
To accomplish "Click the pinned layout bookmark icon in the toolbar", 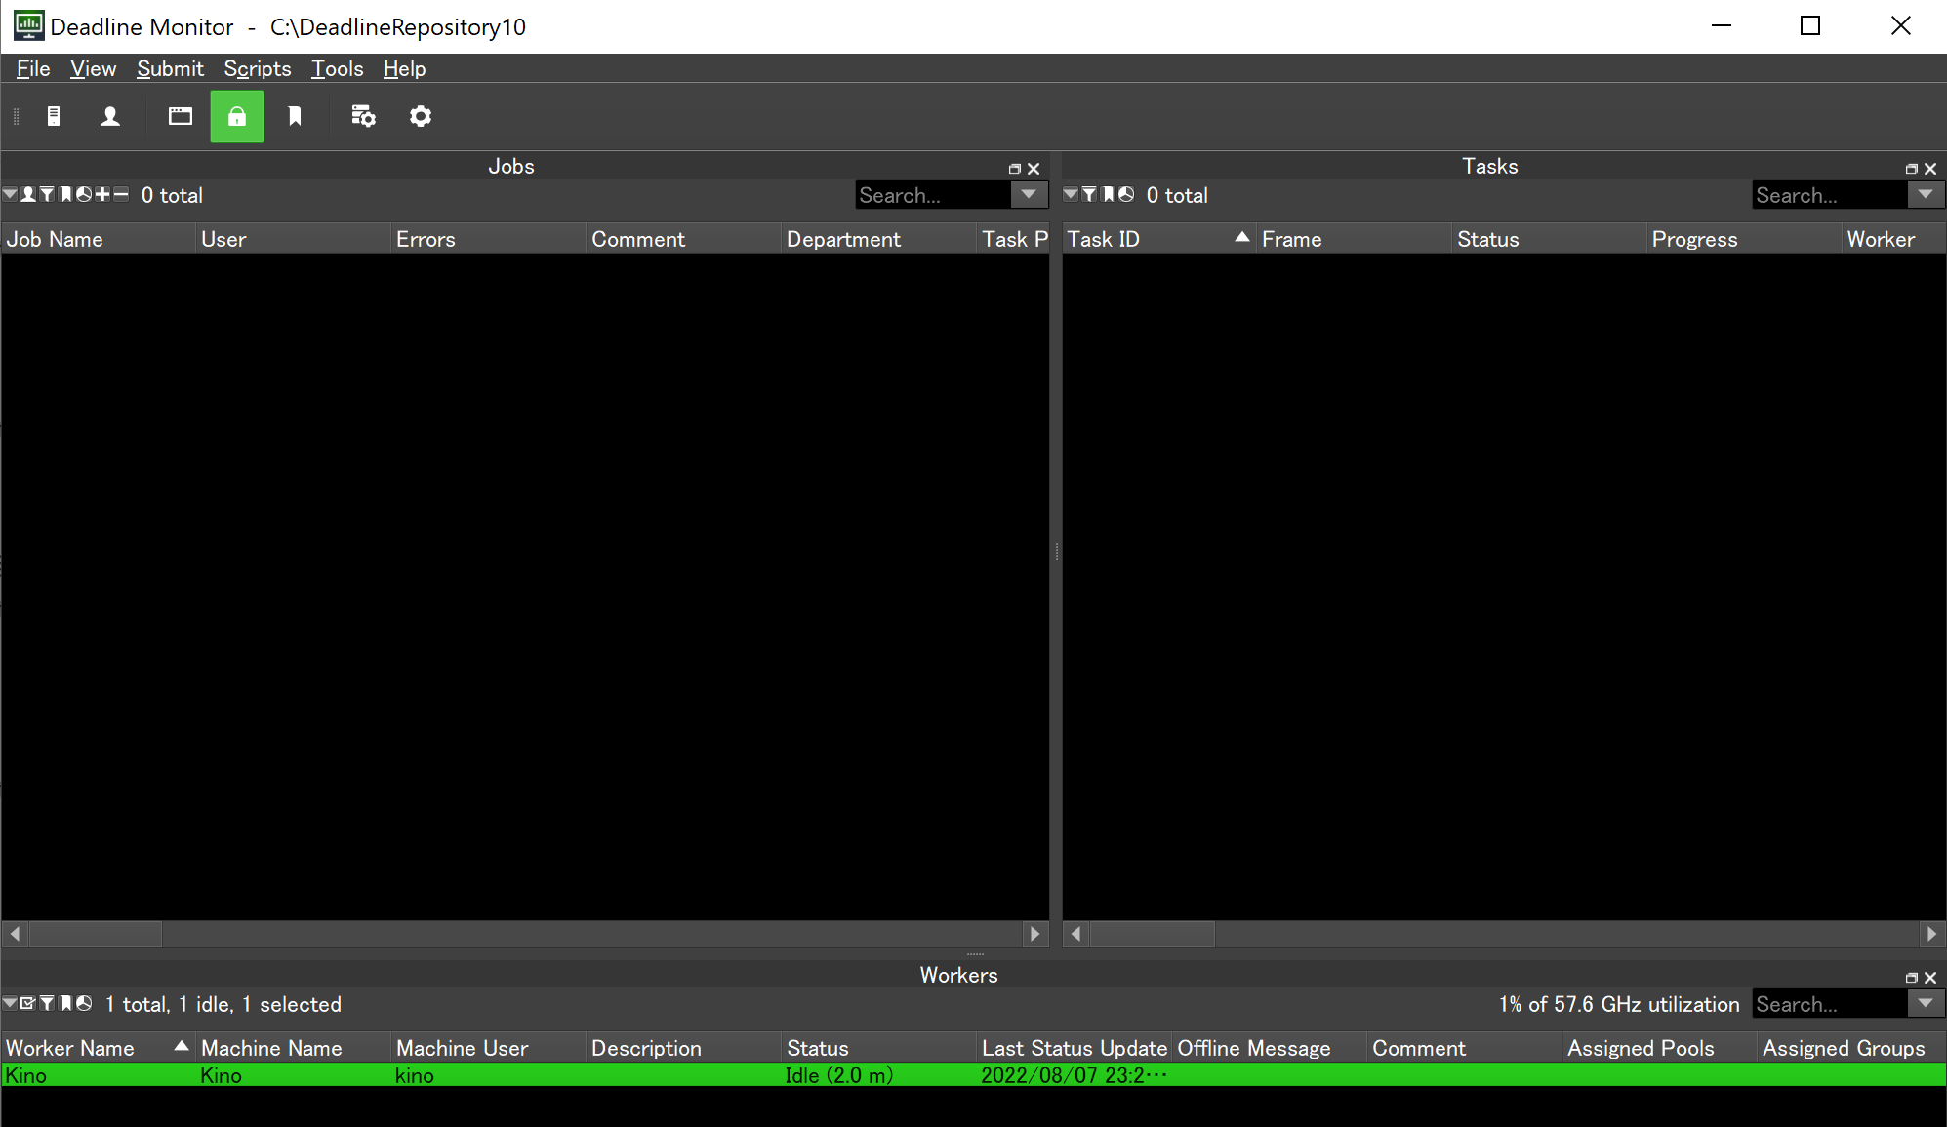I will pyautogui.click(x=295, y=117).
